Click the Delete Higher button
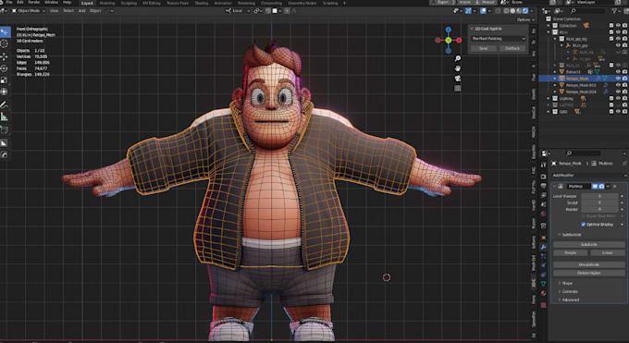Screen dimensions: 629x343 [589, 273]
